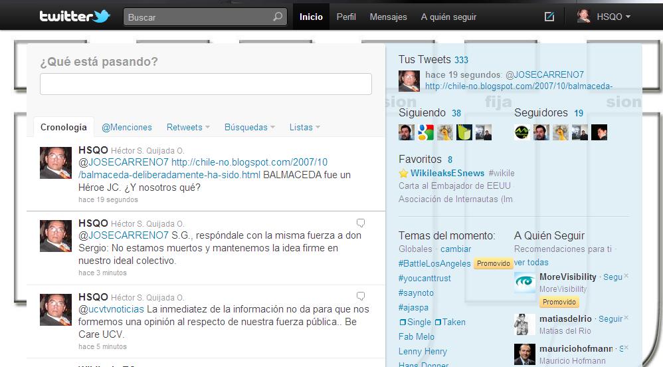Open the Siguiendo 38 list
Image resolution: width=663 pixels, height=367 pixels.
(x=430, y=112)
